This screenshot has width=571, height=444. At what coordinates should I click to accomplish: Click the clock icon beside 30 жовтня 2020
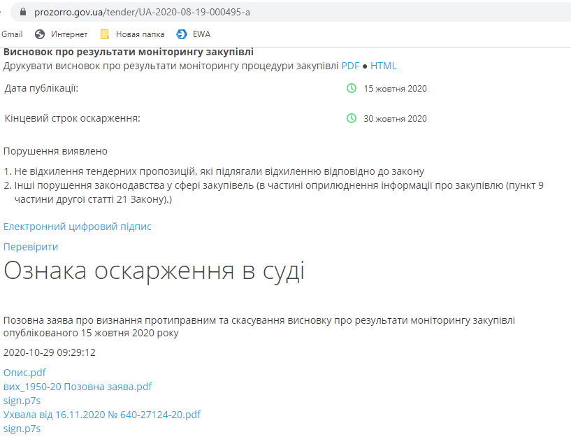[x=352, y=118]
